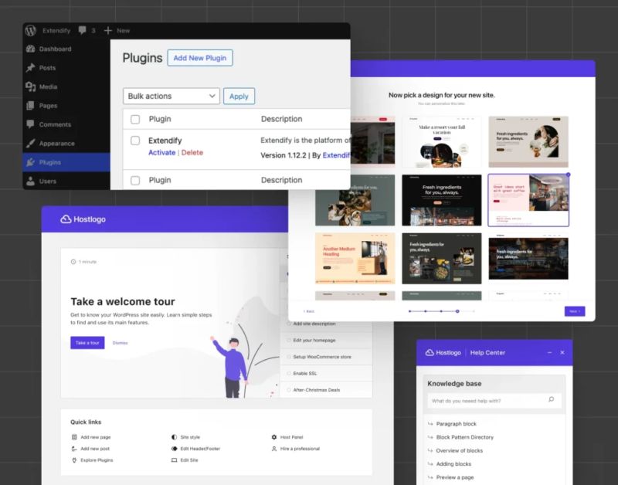Delete the Extendify plugin
Viewport: 618px width, 485px height.
click(x=192, y=152)
